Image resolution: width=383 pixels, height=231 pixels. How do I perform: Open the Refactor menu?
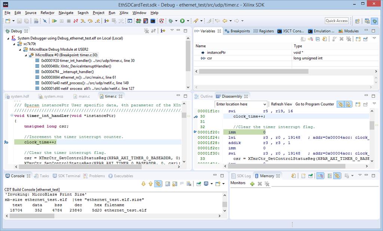[48, 13]
